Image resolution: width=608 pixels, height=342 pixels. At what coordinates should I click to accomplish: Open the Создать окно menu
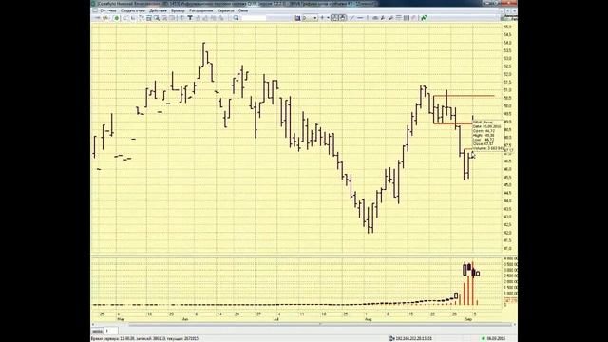(133, 10)
